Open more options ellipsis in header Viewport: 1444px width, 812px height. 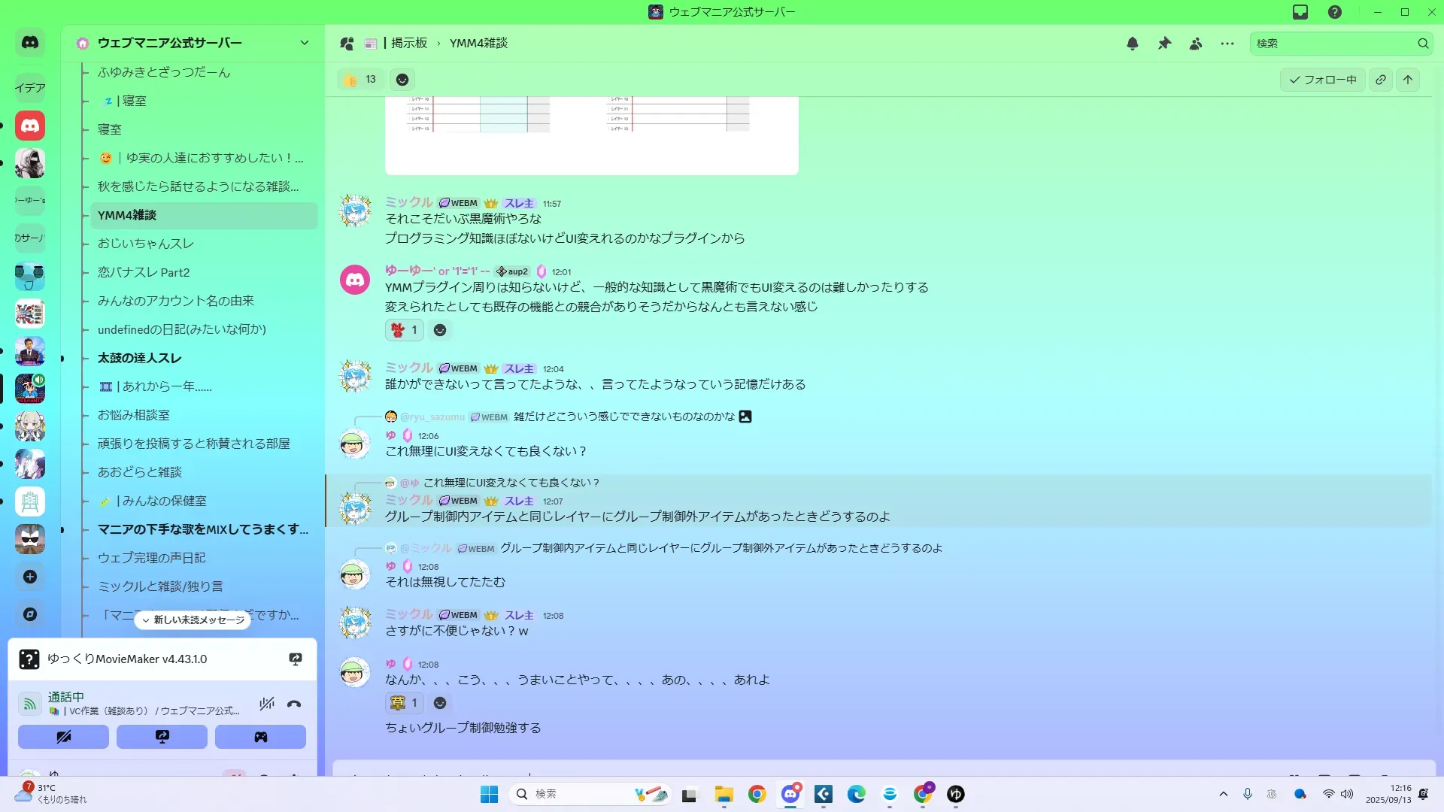coord(1227,44)
